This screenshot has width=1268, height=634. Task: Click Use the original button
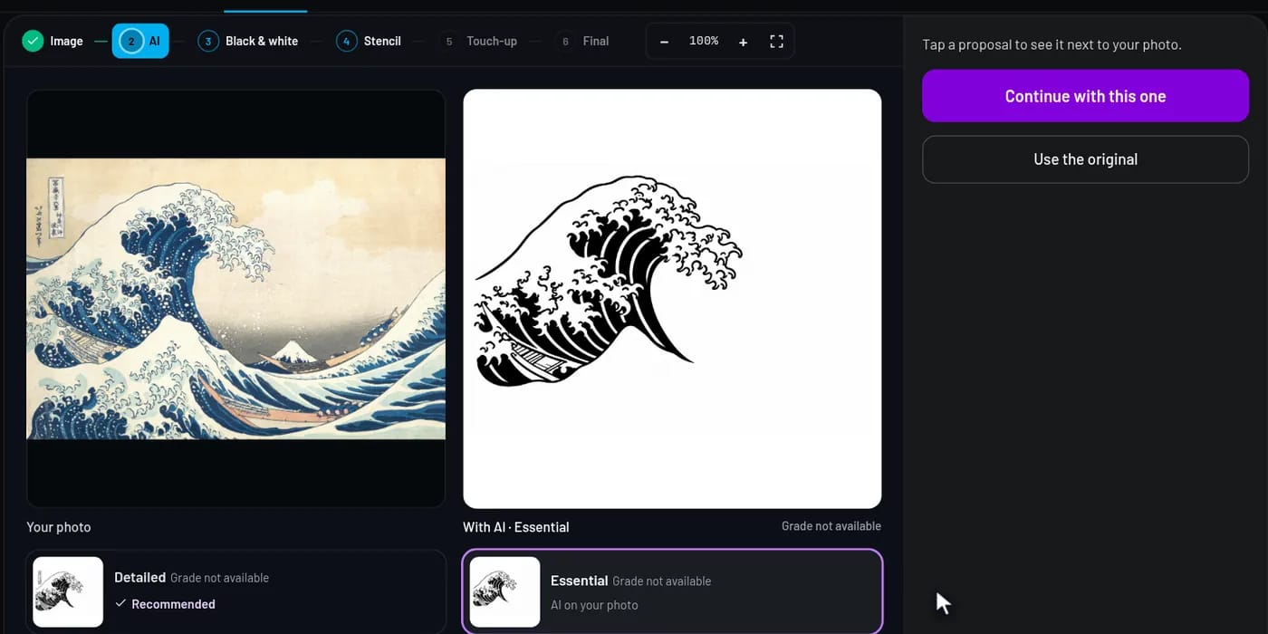tap(1085, 159)
